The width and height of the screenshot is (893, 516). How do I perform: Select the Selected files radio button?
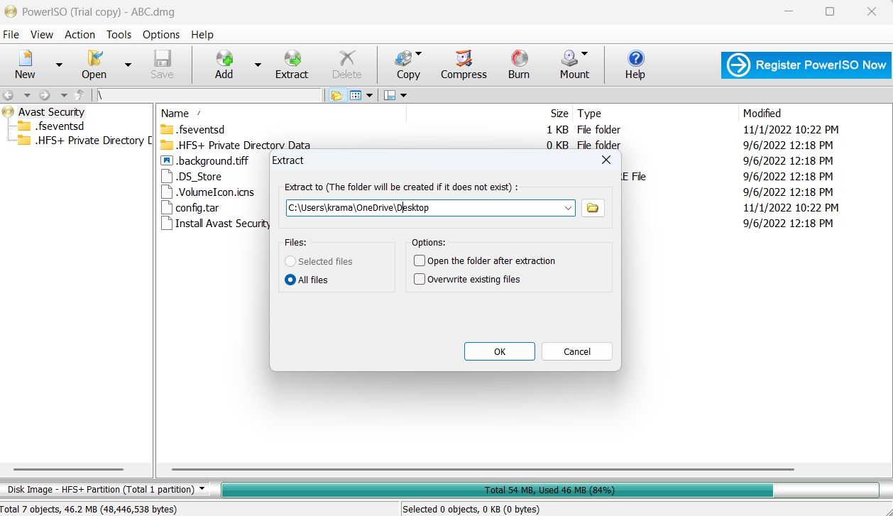point(290,261)
